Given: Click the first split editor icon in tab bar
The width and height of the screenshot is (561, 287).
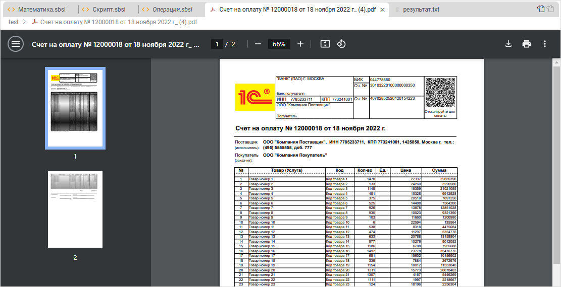Looking at the screenshot, I should tap(541, 9).
